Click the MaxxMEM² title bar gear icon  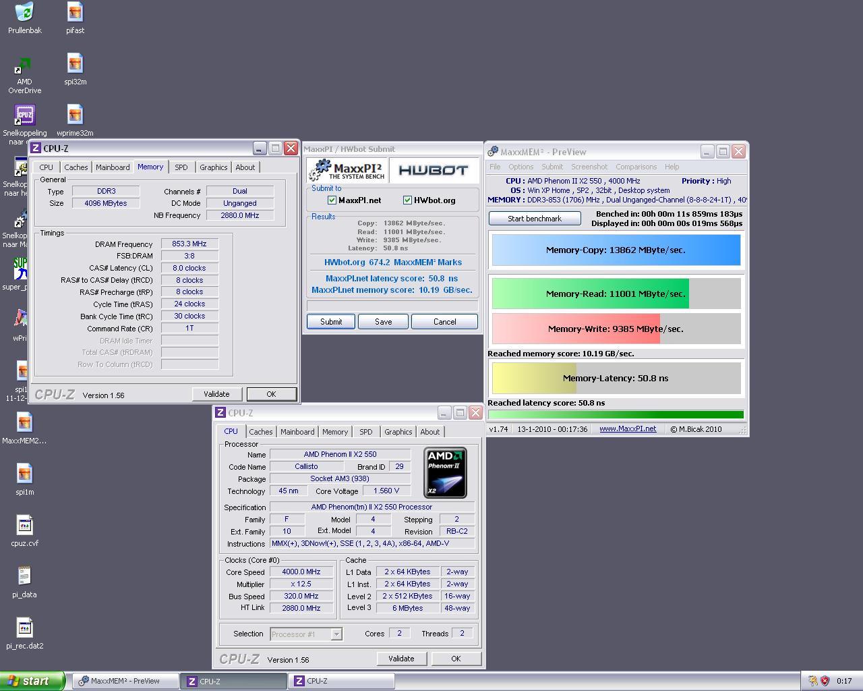[493, 152]
